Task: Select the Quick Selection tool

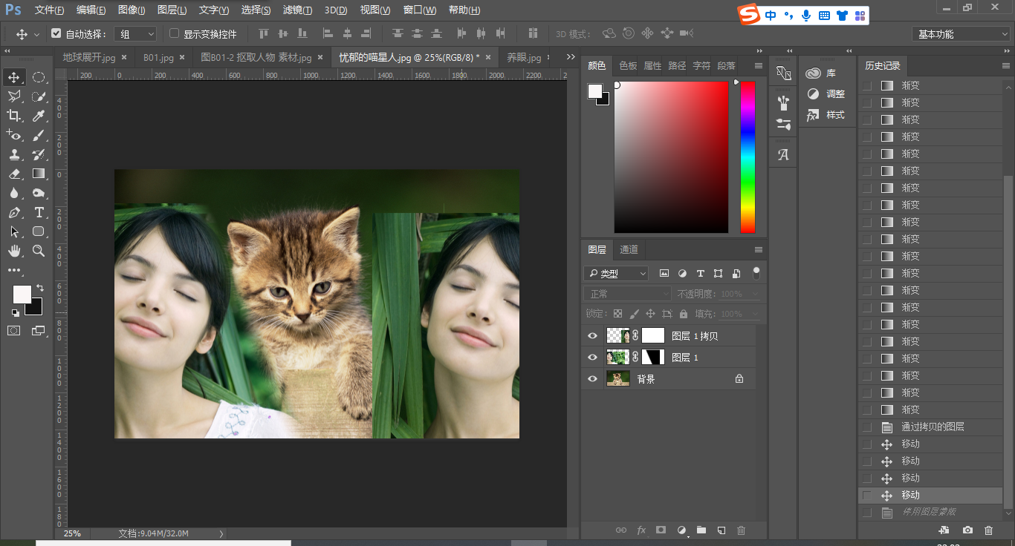Action: point(39,96)
